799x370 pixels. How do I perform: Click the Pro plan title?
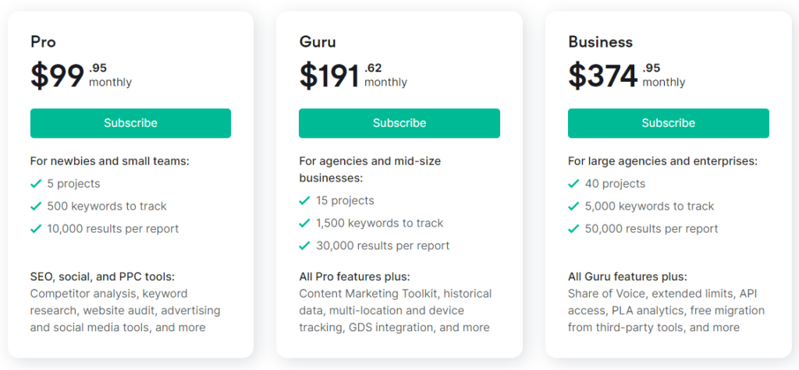43,42
